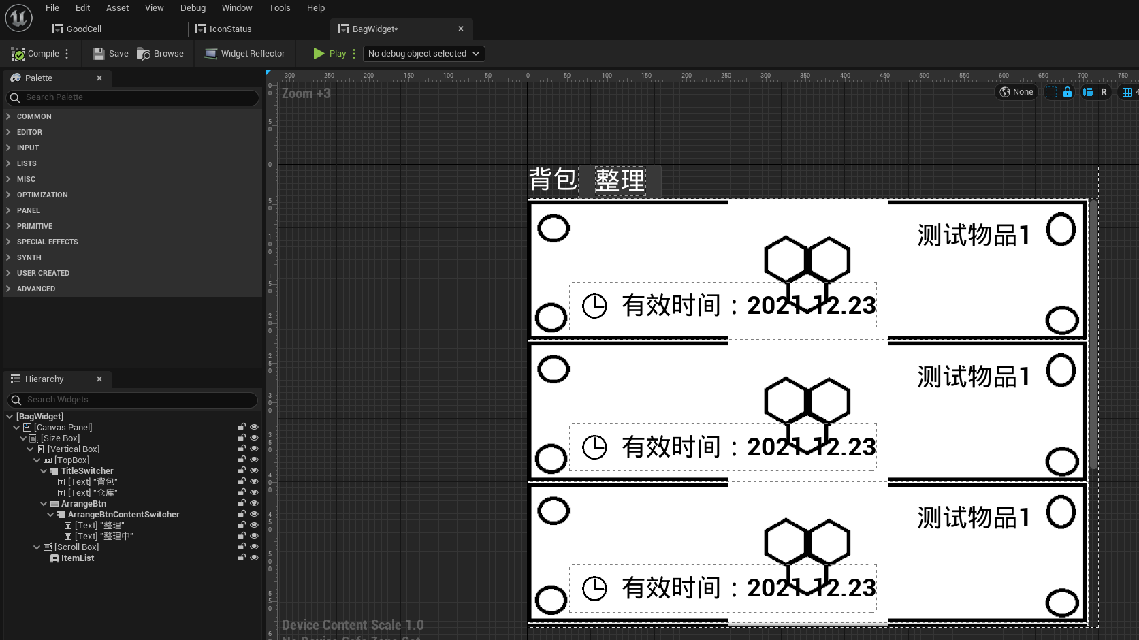The image size is (1139, 640).
Task: Select the Canvas Panel icon in hierarchy
Action: coord(27,428)
